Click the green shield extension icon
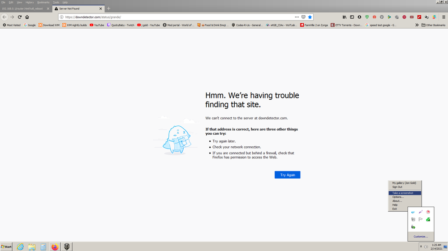This screenshot has width=448, height=251. tap(367, 17)
